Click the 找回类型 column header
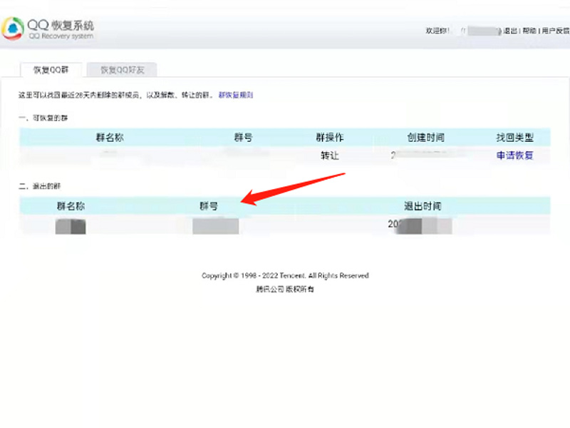 (x=514, y=138)
